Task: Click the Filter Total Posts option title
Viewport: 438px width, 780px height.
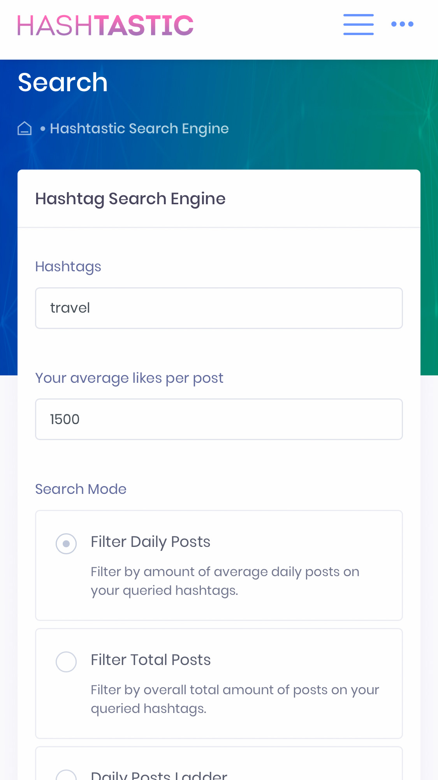Action: coord(151,660)
